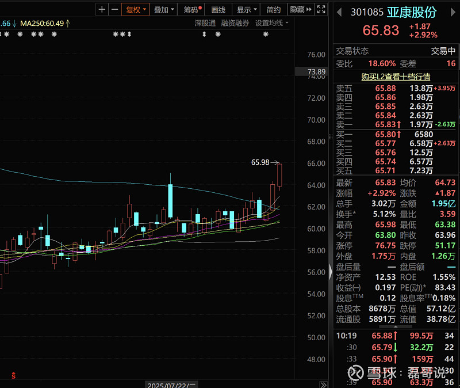Click the last star event marker above chart
The height and width of the screenshot is (388, 460).
click(266, 35)
